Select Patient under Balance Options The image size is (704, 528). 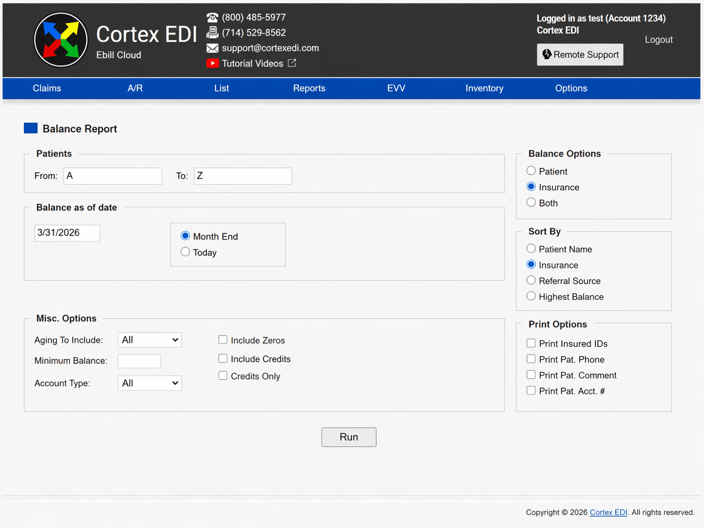531,171
